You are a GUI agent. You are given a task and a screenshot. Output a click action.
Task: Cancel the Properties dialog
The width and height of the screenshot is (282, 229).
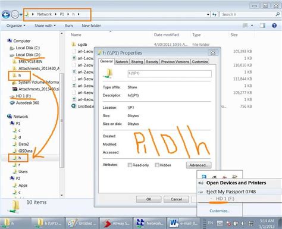click(176, 199)
